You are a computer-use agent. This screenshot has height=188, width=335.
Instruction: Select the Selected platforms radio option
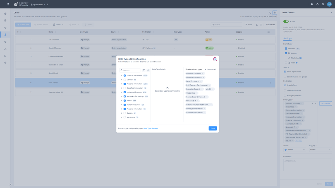(285, 90)
